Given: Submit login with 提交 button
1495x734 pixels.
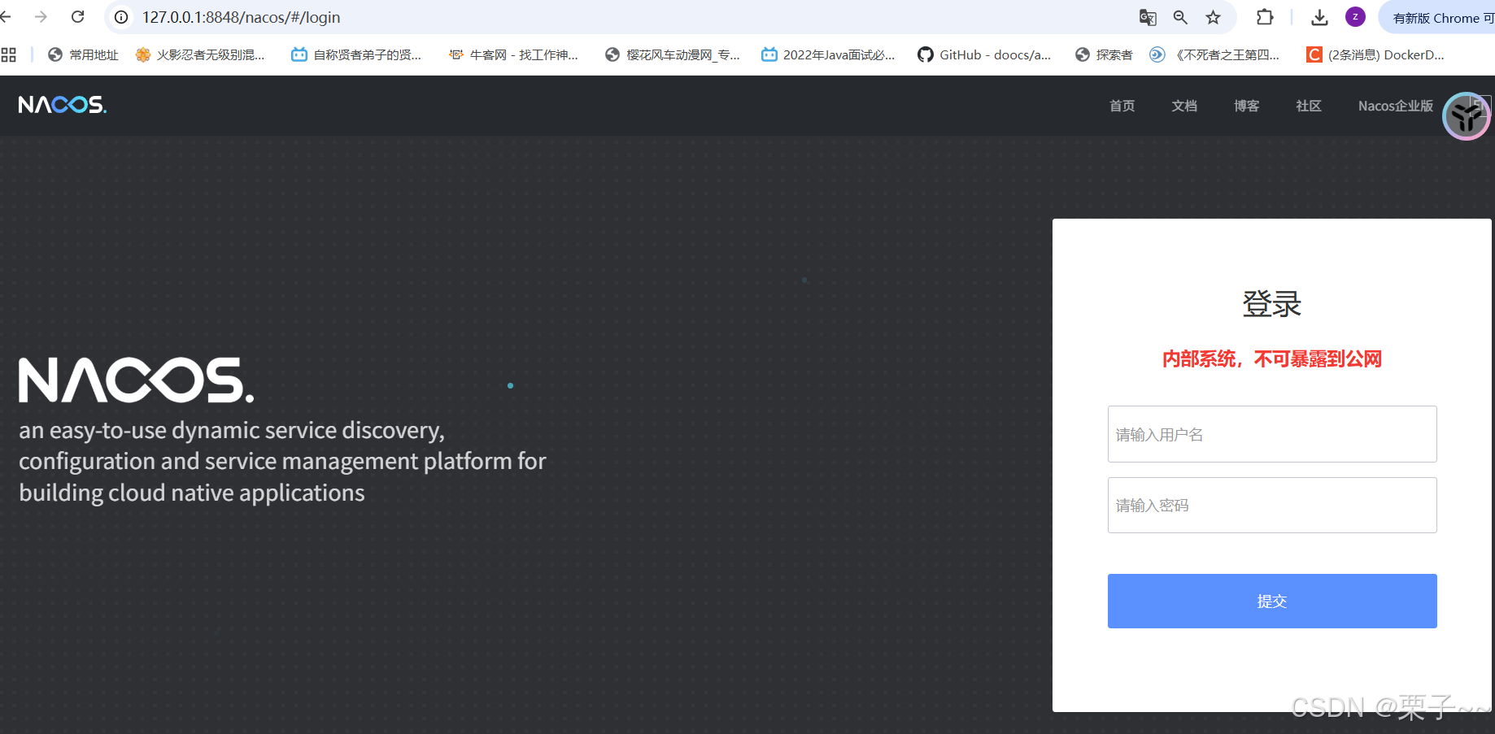Looking at the screenshot, I should tap(1272, 601).
